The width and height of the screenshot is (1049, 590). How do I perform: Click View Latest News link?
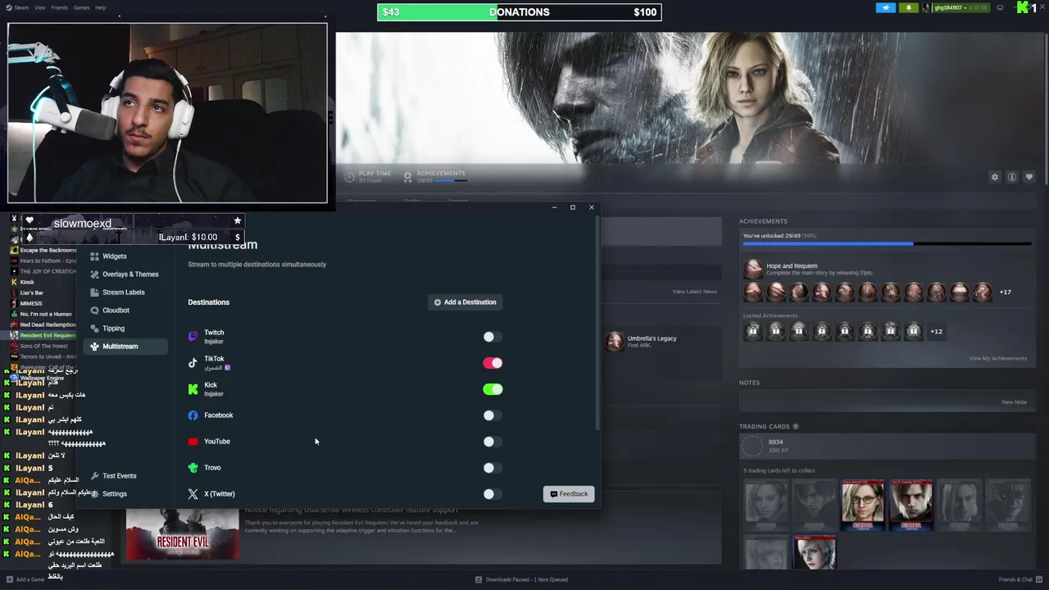coord(694,292)
